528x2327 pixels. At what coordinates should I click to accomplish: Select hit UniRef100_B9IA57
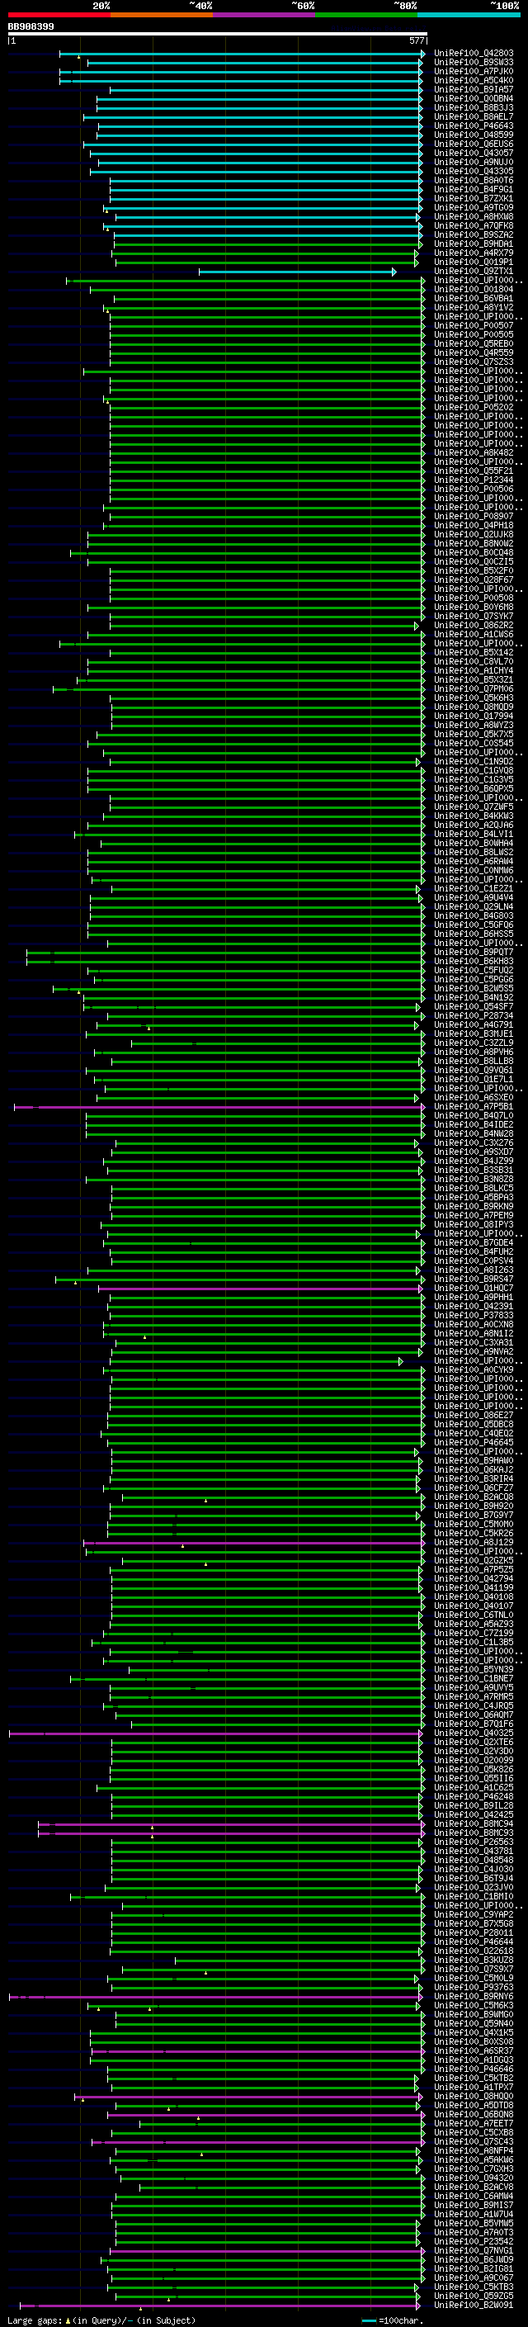[474, 89]
